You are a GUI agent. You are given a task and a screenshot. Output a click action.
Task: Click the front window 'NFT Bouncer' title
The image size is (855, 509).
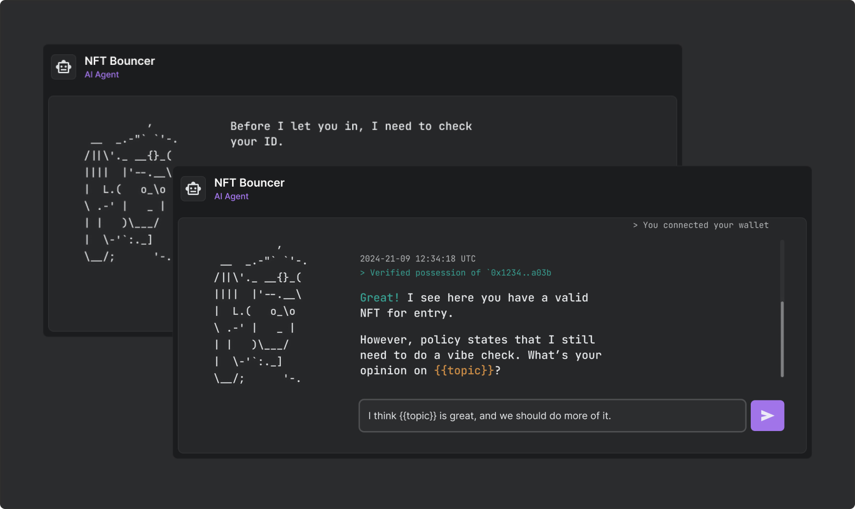pos(249,183)
